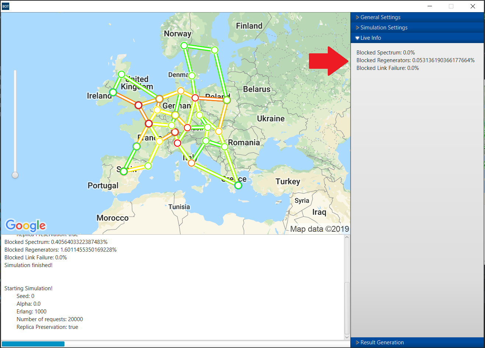Click the log scrollbar down arrow
Image resolution: width=485 pixels, height=348 pixels.
click(347, 337)
